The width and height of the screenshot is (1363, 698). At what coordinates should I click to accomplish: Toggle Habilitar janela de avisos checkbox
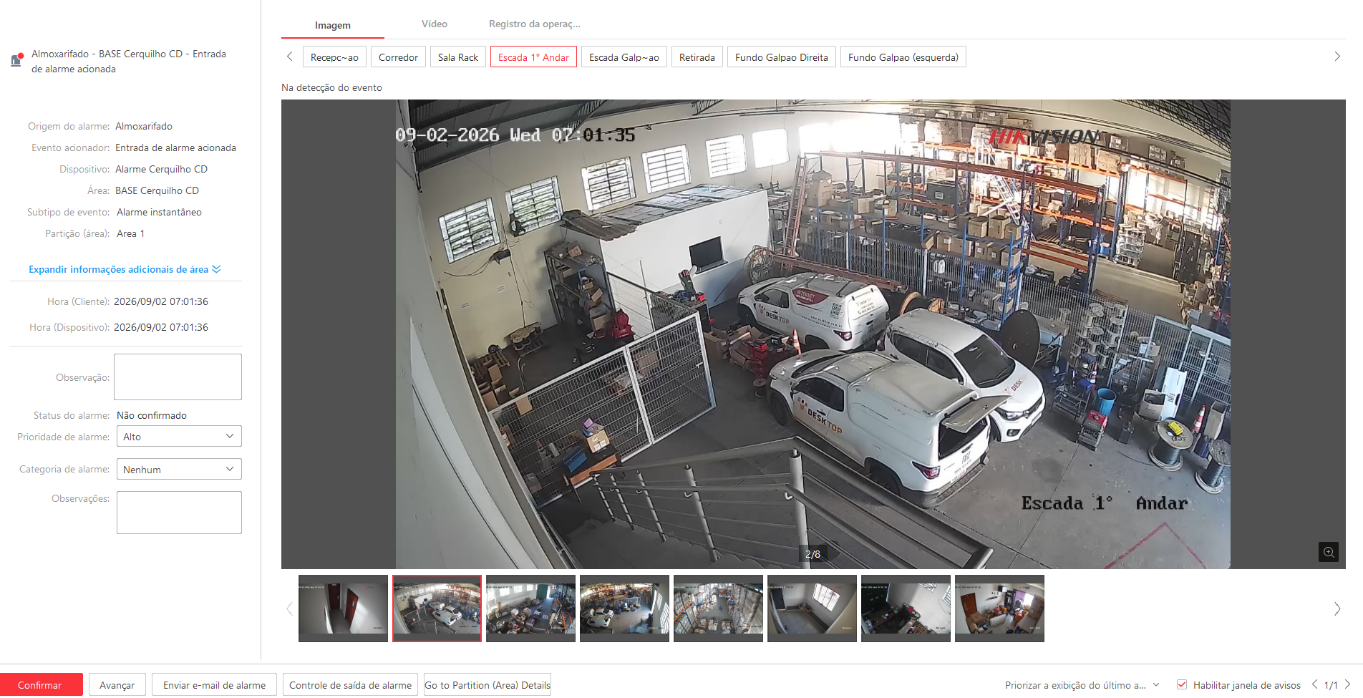coord(1182,684)
